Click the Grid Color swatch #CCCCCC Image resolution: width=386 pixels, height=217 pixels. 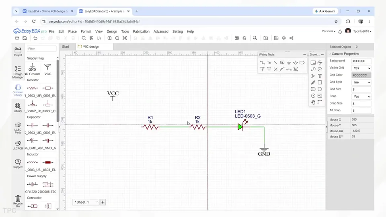click(x=361, y=75)
